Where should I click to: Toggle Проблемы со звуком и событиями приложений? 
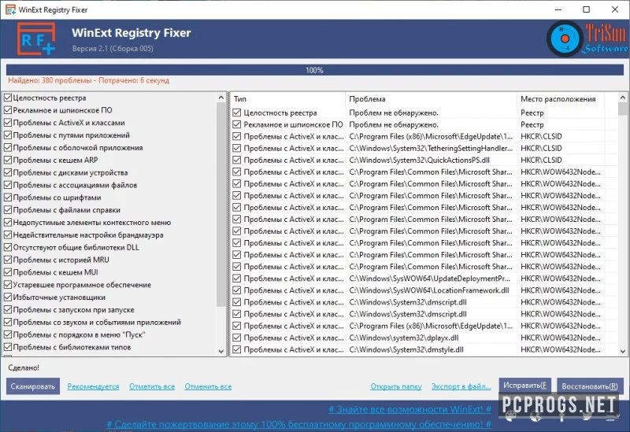click(x=8, y=322)
